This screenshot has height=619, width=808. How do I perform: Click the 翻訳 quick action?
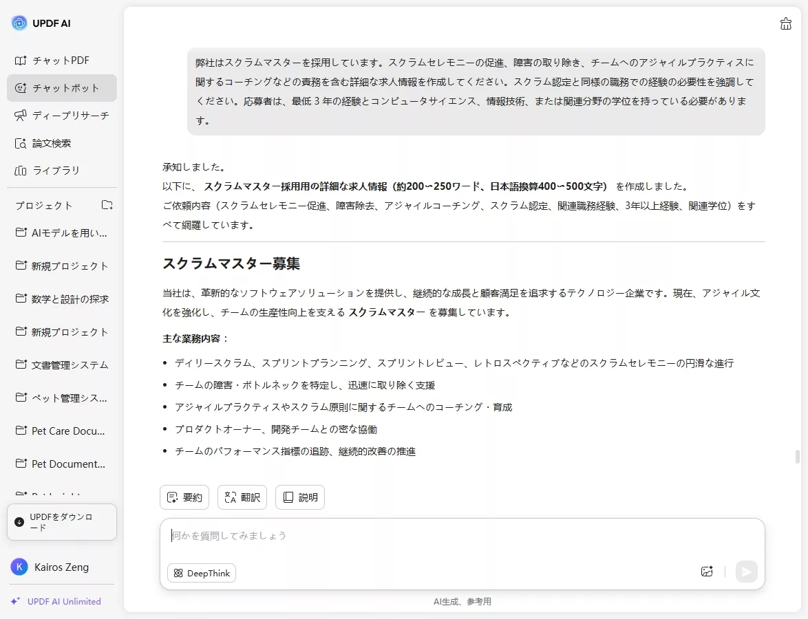coord(242,497)
